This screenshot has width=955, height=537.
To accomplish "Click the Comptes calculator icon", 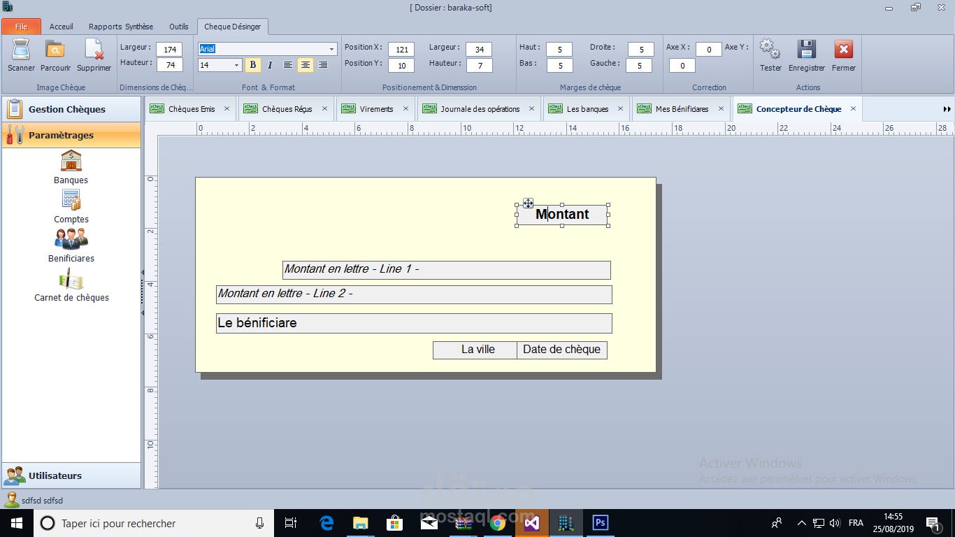I will click(x=71, y=200).
